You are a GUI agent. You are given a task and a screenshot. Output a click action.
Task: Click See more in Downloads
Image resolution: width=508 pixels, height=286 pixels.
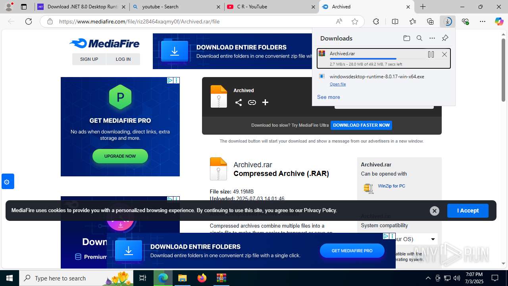coord(328,97)
